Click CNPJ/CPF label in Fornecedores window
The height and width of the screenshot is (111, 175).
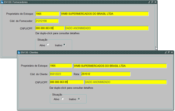click(26, 29)
